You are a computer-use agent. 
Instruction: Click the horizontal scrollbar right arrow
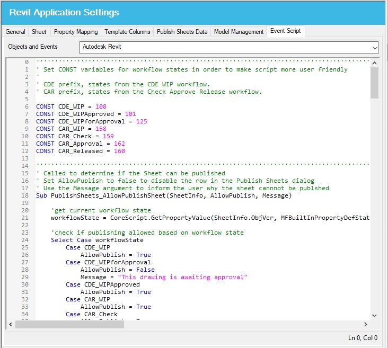coord(365,324)
